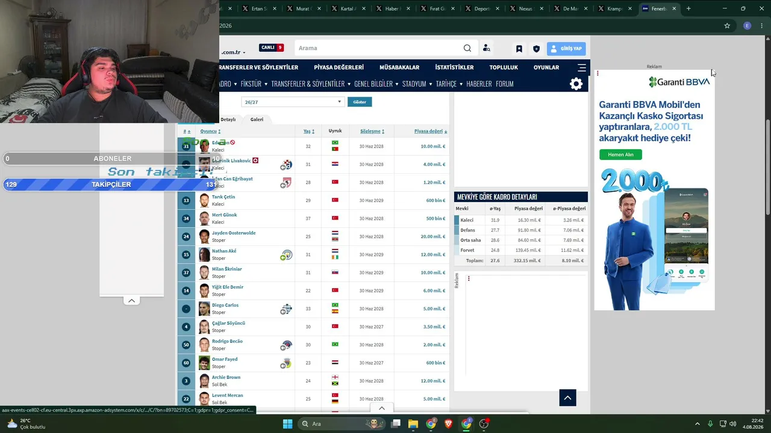
Task: Bookmark this page with the star icon
Action: coord(727,26)
